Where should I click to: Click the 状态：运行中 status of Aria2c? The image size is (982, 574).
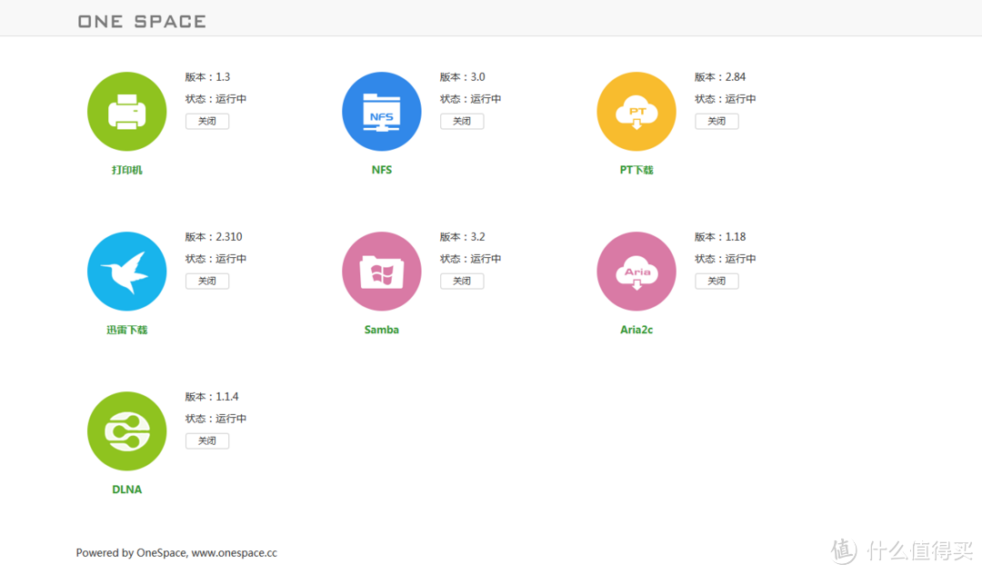click(x=726, y=259)
